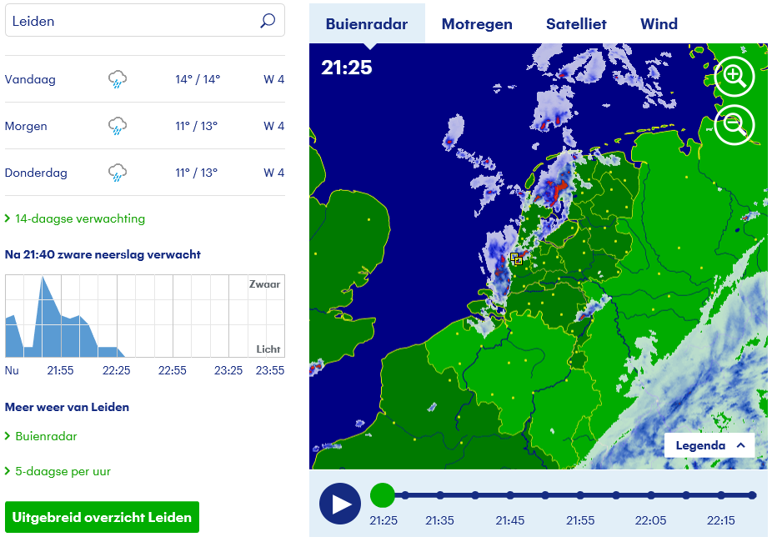772x542 pixels.
Task: Open the Buienradar link under Meer weer
Action: 47,436
